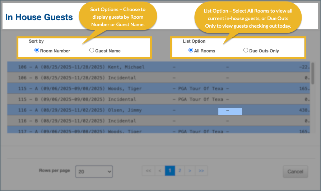This screenshot has width=321, height=191.
Task: Go to page 2 of guests
Action: [180, 171]
